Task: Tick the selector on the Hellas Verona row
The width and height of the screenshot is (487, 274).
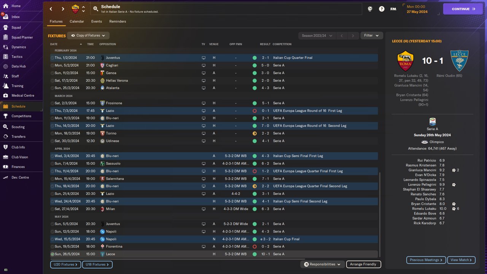Action: [x=53, y=81]
